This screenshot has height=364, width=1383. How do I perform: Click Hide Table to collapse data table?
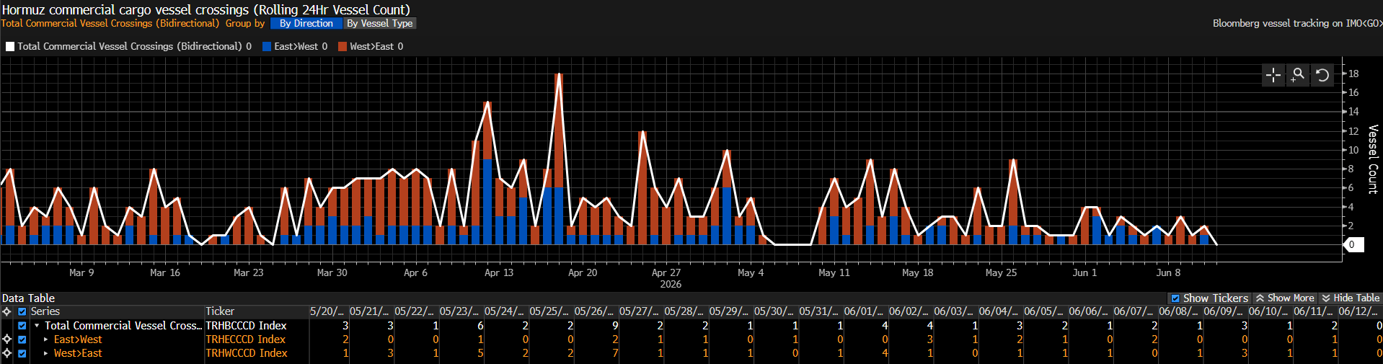point(1350,298)
